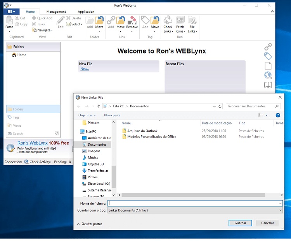Click the Guardar button

point(240,223)
